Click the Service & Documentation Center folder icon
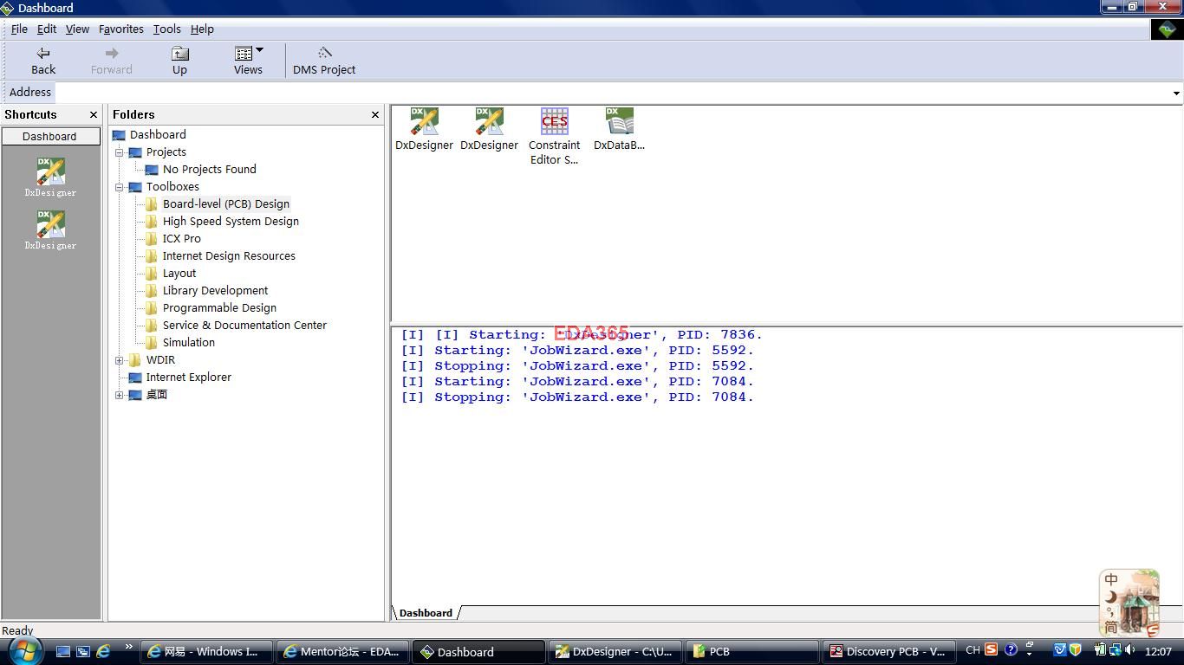The height and width of the screenshot is (665, 1184). tap(152, 325)
